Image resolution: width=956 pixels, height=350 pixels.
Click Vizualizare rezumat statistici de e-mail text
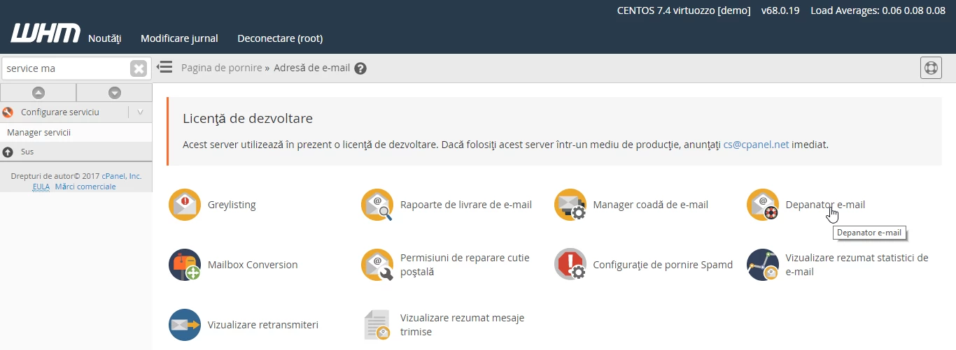click(x=857, y=265)
